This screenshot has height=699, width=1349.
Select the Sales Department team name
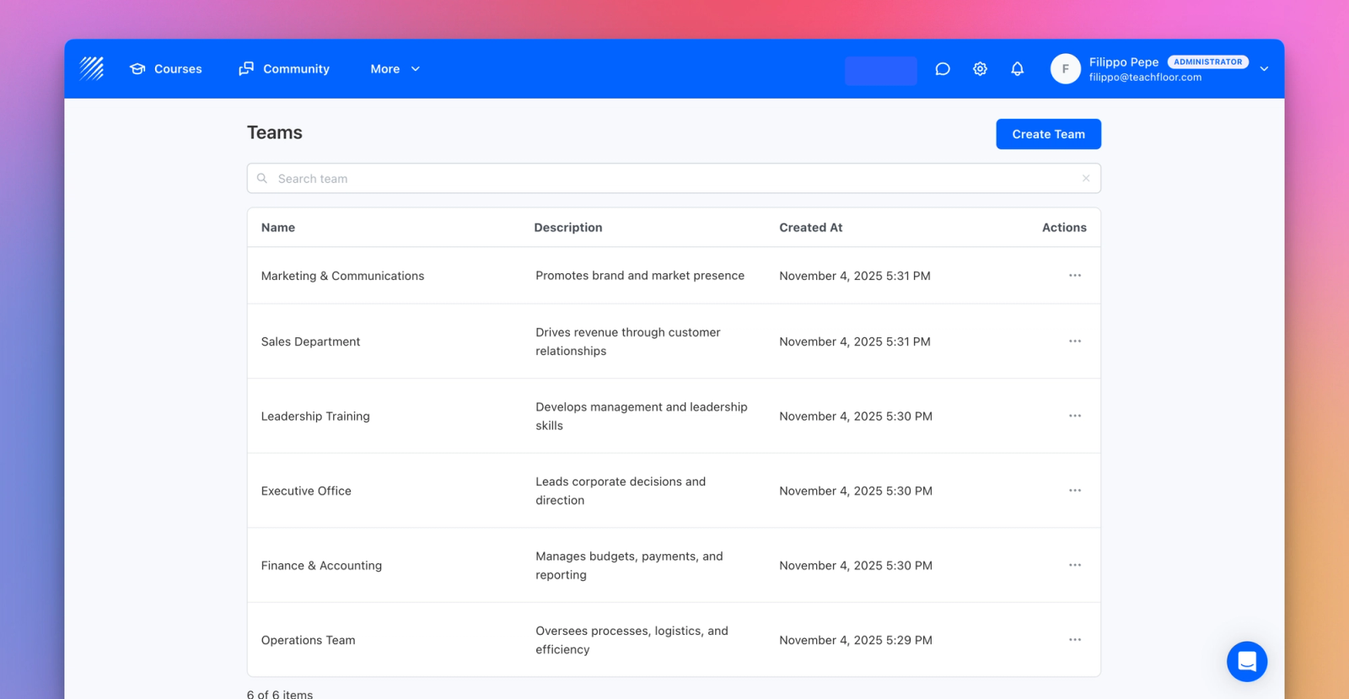[x=310, y=341]
